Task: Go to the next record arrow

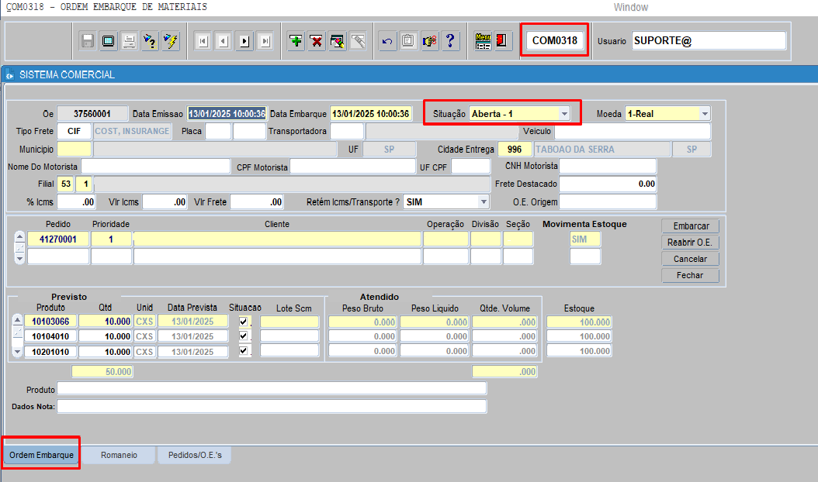Action: [x=244, y=41]
